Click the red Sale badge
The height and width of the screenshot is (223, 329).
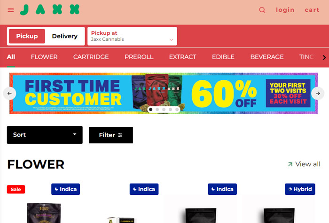[16, 189]
